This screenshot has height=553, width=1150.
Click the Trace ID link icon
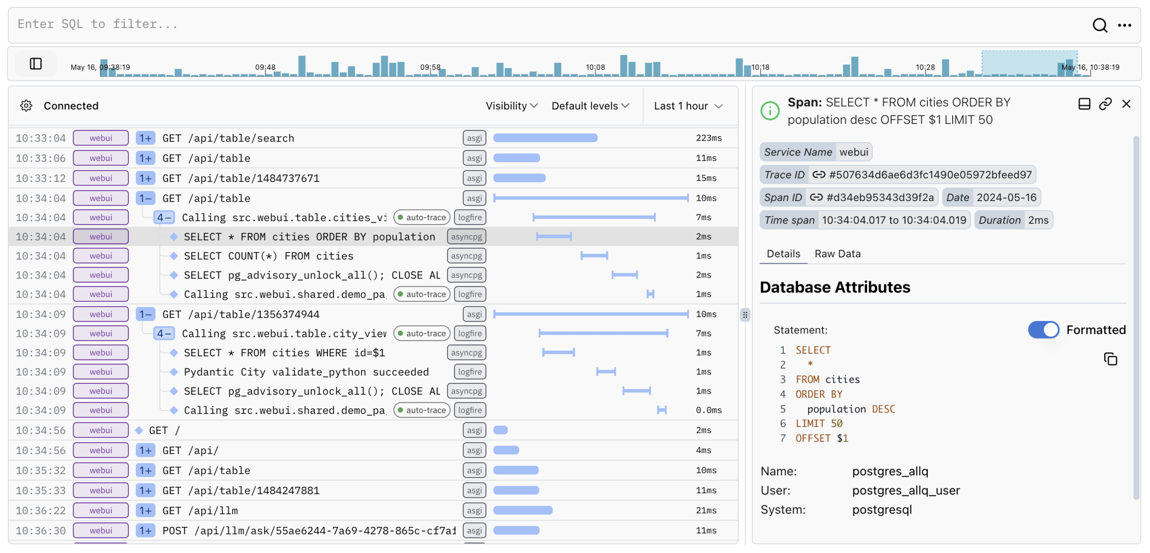(x=819, y=175)
